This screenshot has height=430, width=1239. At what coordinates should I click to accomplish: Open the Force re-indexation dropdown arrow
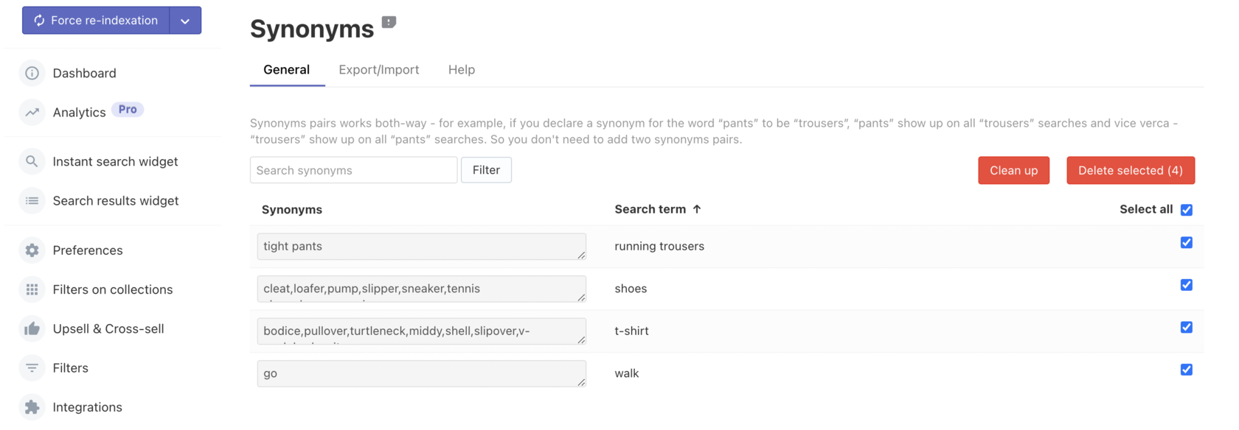click(185, 21)
